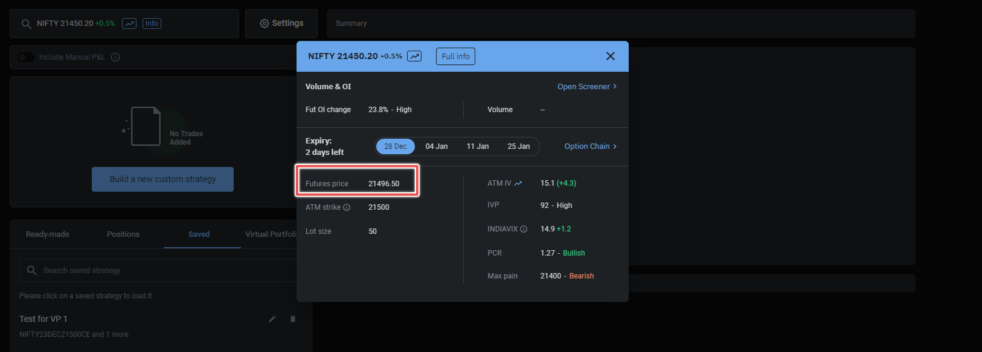Viewport: 982px width, 352px height.
Task: Click the Summary panel header
Action: pos(621,24)
